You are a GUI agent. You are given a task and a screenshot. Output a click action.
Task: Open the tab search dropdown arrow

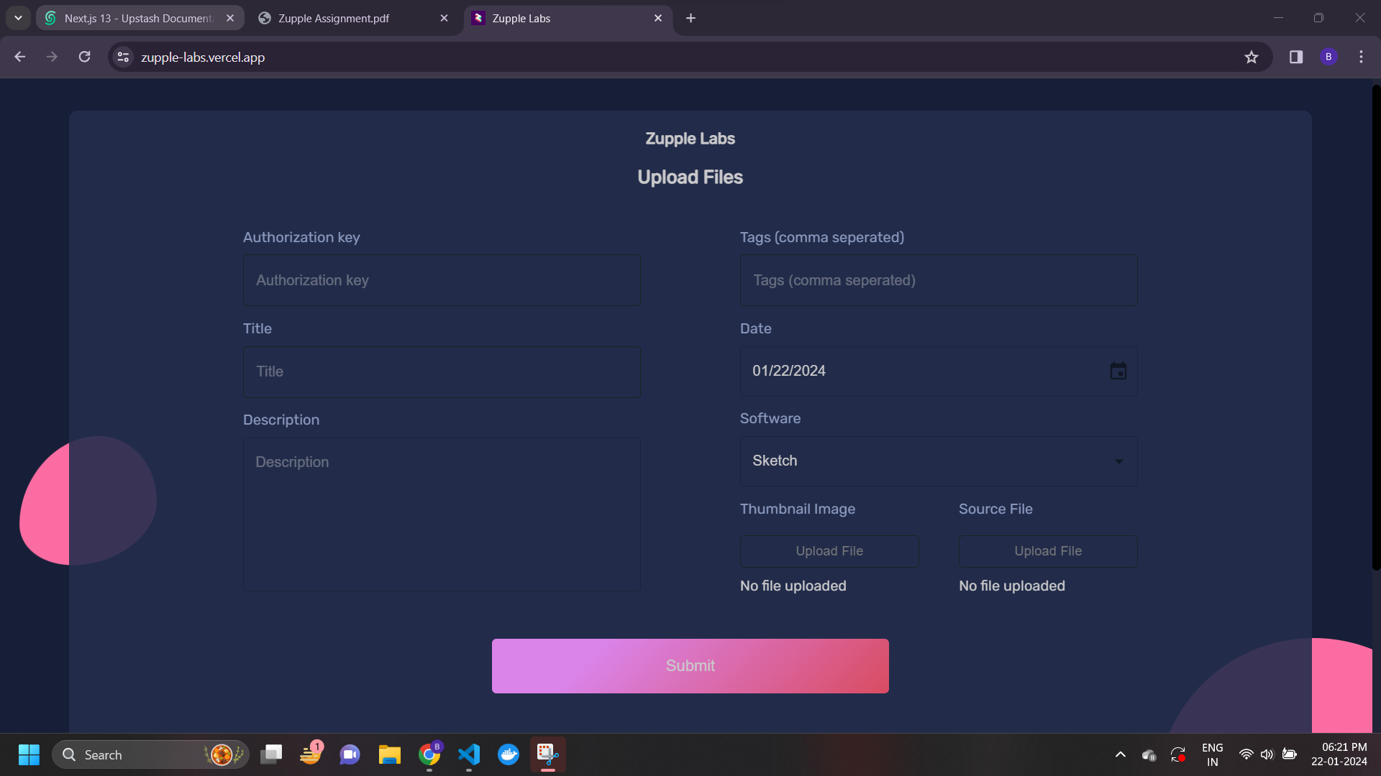[18, 18]
